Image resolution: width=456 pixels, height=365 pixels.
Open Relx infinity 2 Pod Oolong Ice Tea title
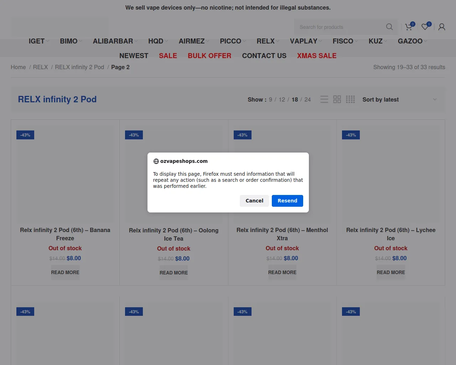(174, 235)
